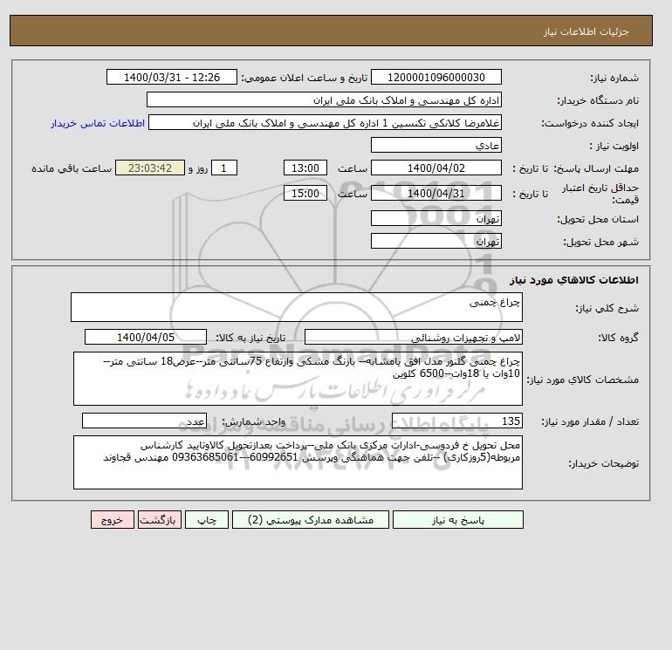Image resolution: width=672 pixels, height=650 pixels.
Task: Click label شماره نیاز
Action: pos(614,78)
